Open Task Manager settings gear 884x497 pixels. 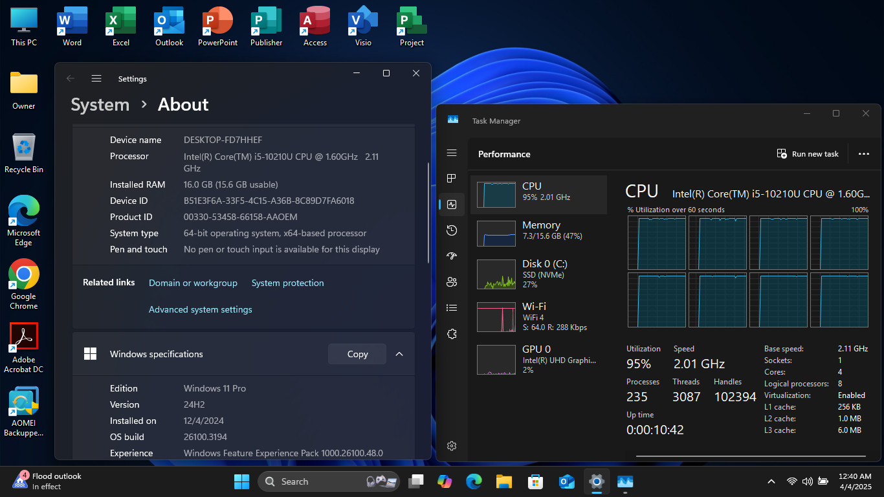click(452, 446)
